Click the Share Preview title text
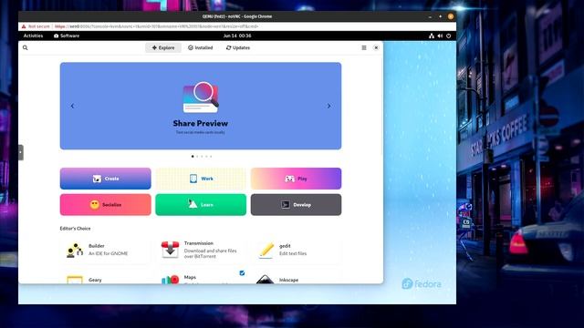 click(201, 123)
